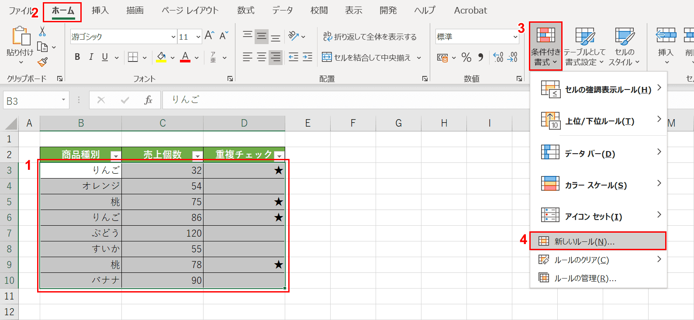
Task: Switch to データ ribbon tab
Action: click(x=283, y=10)
